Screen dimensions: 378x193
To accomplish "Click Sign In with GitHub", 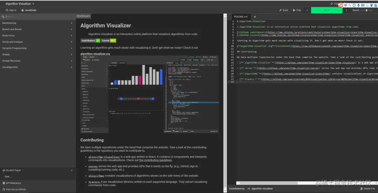I will coord(11,10).
